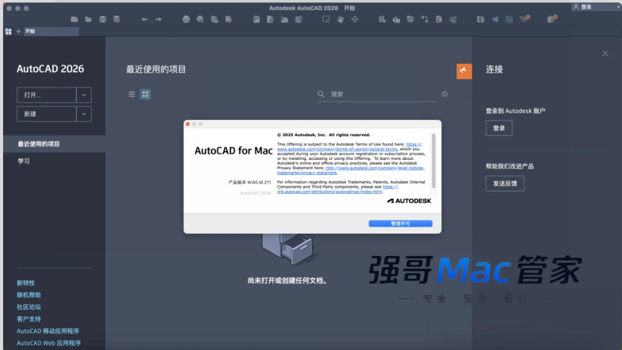
Task: Click the start tab grid icon
Action: [x=8, y=31]
